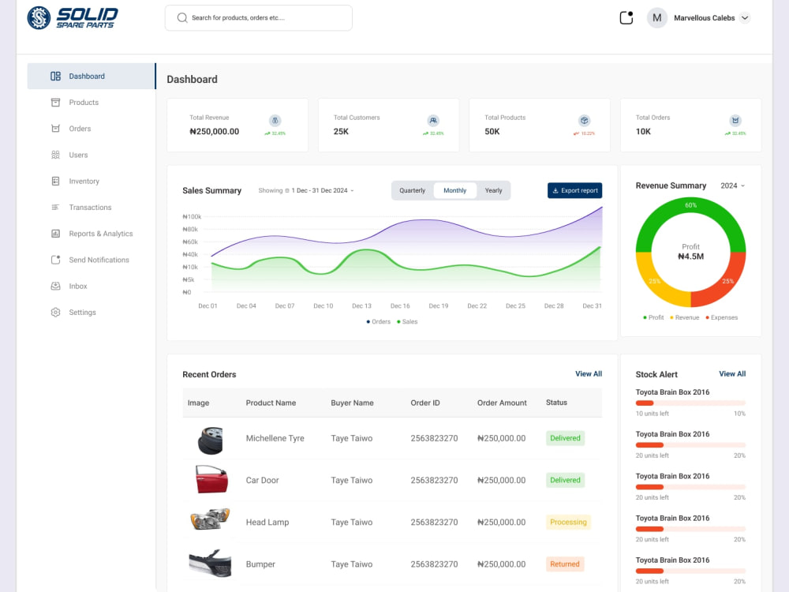Image resolution: width=789 pixels, height=592 pixels.
Task: Click the calendar icon beside date range
Action: (287, 190)
